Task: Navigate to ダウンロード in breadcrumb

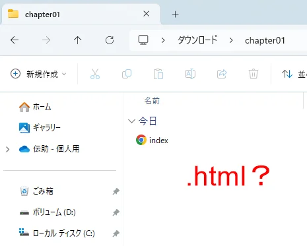Action: pos(197,40)
